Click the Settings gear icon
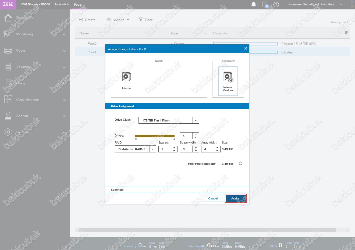Screen dimensions: 355x250 click(x=8, y=132)
